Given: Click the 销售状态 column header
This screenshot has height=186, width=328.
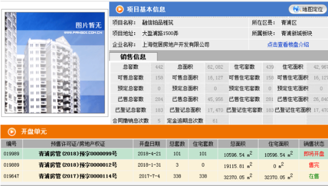Looking at the screenshot, I should coord(314,144).
